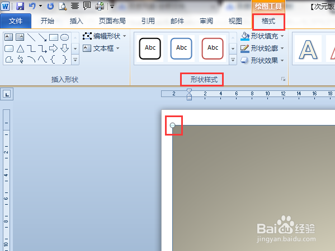Select the rectangle shape
This screenshot has height=251, width=335.
click(x=54, y=37)
